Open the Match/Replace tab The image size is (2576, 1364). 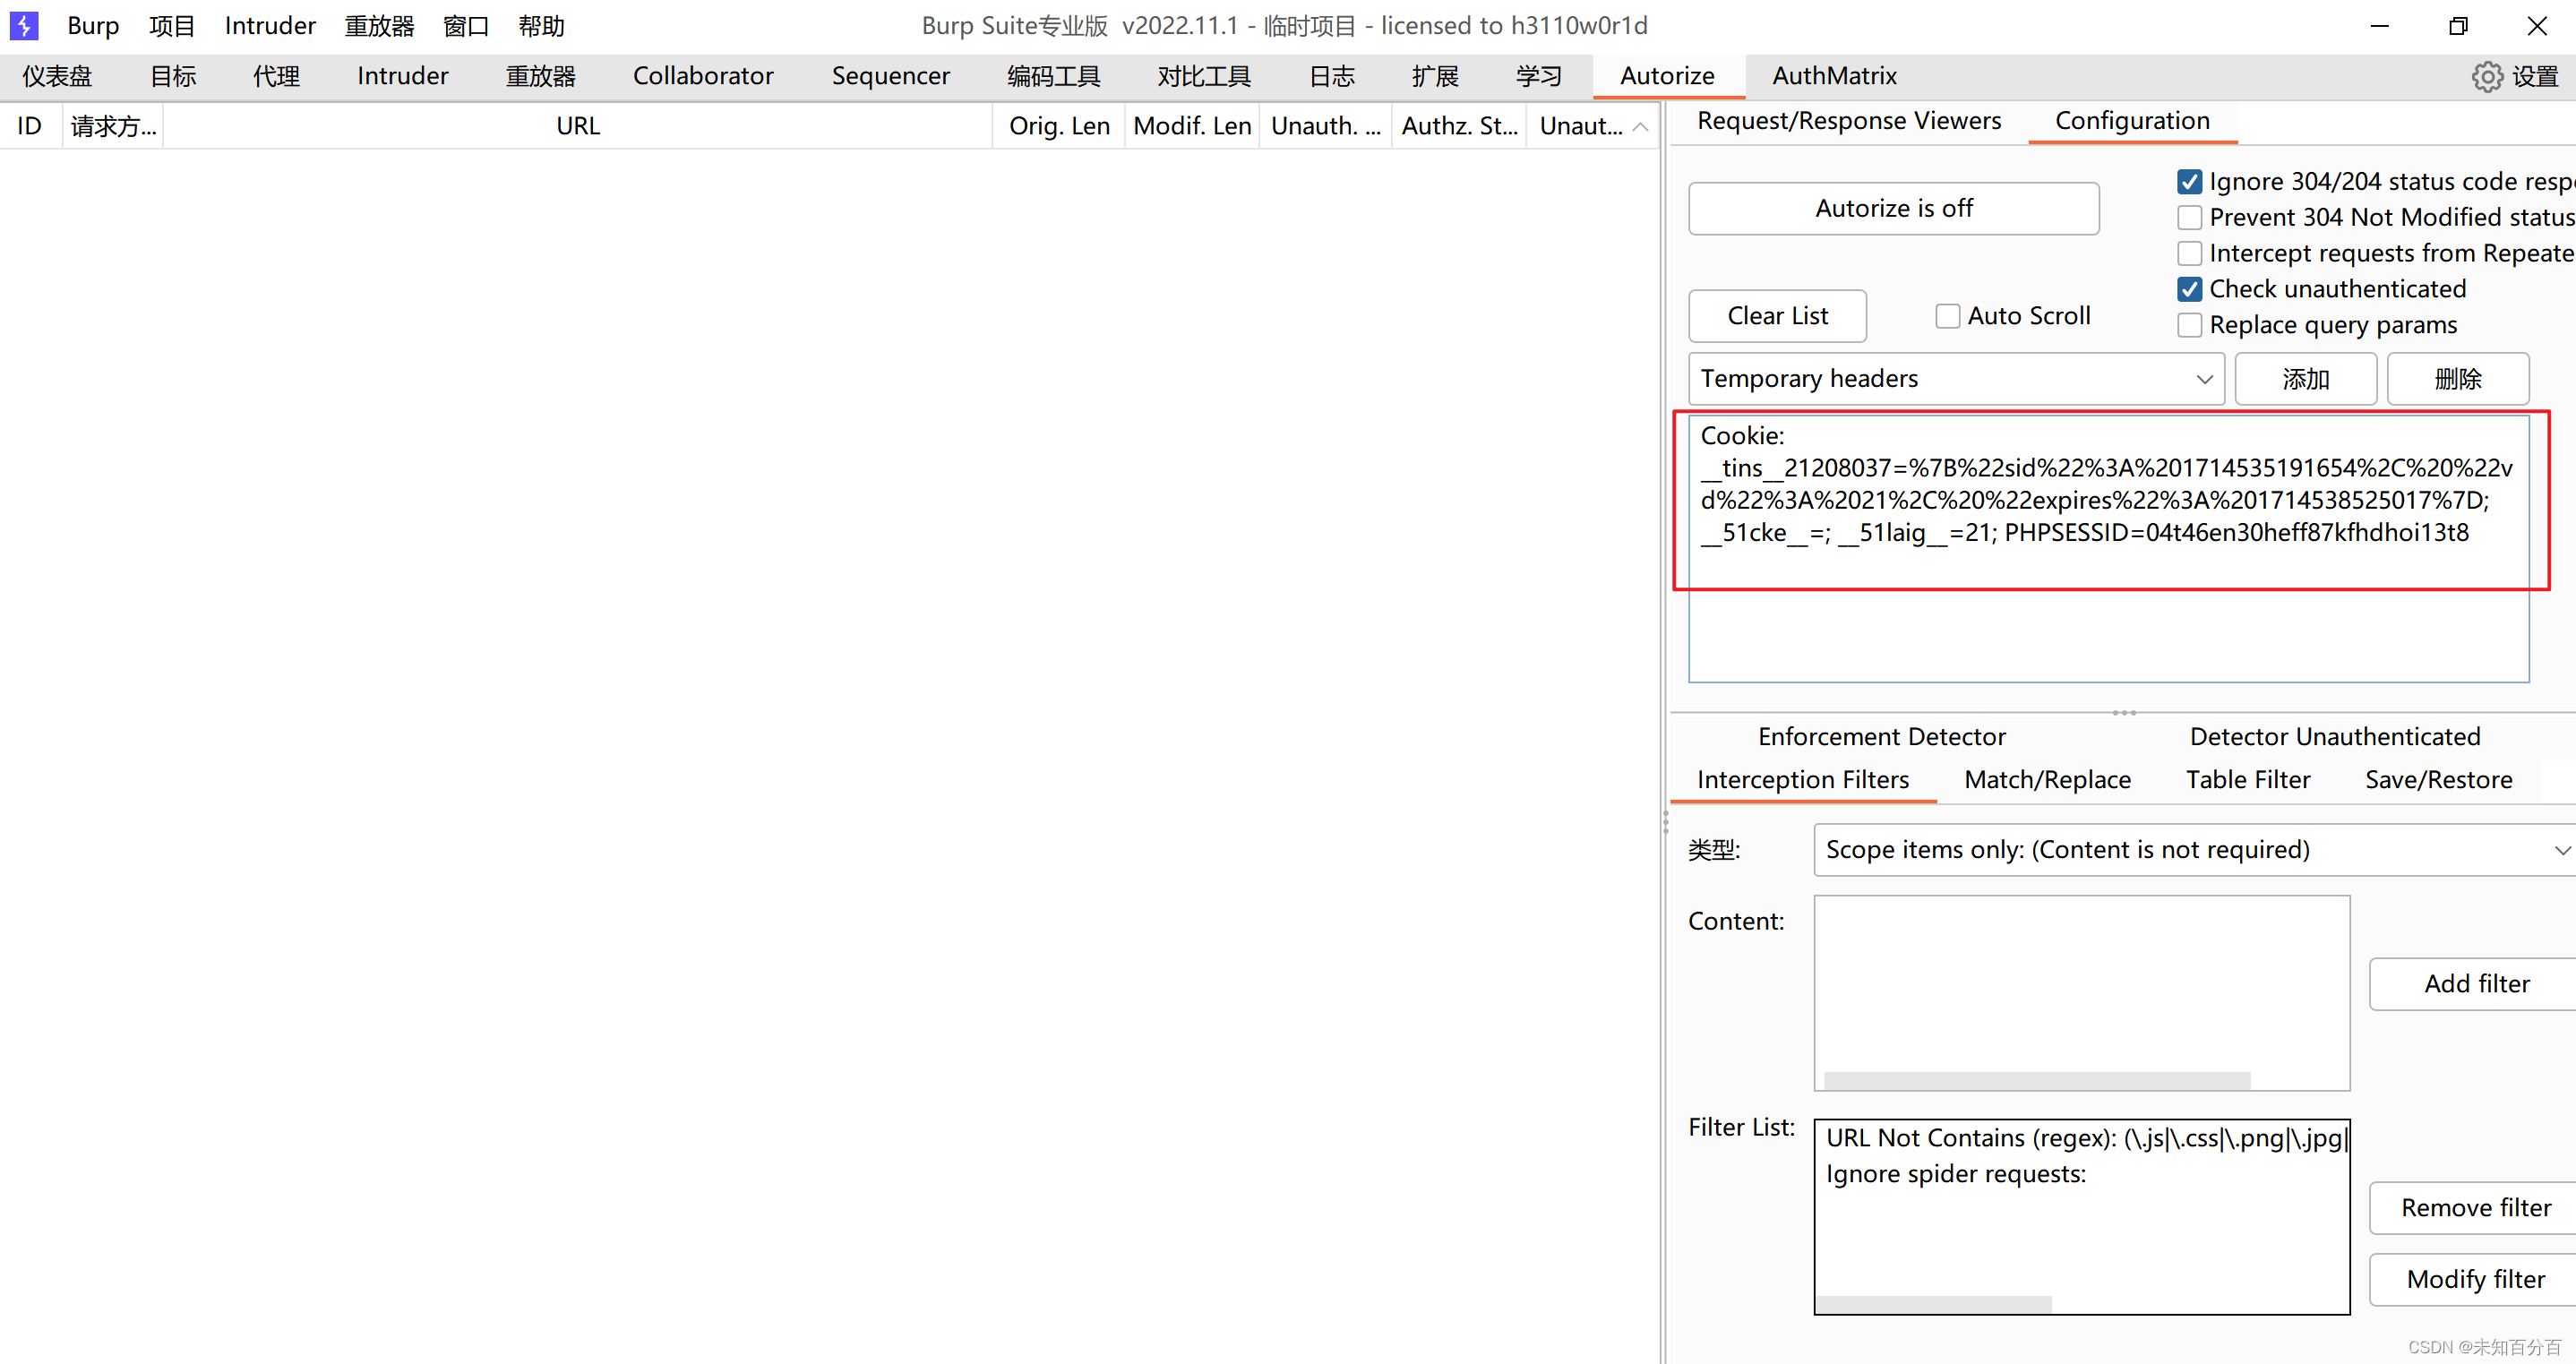click(2047, 780)
